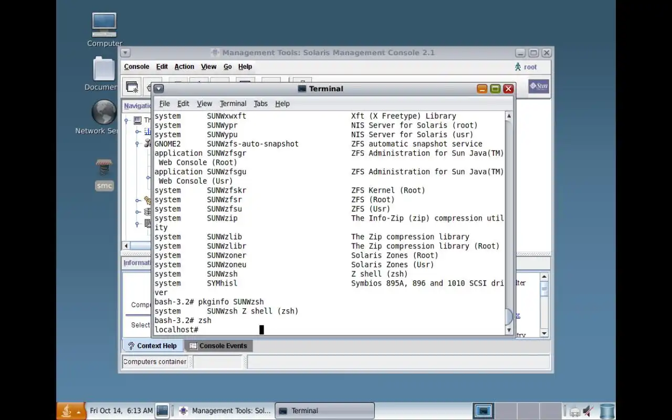Click the new console toolbar icon in Management Console
Screen dimensions: 672x420
[132, 88]
